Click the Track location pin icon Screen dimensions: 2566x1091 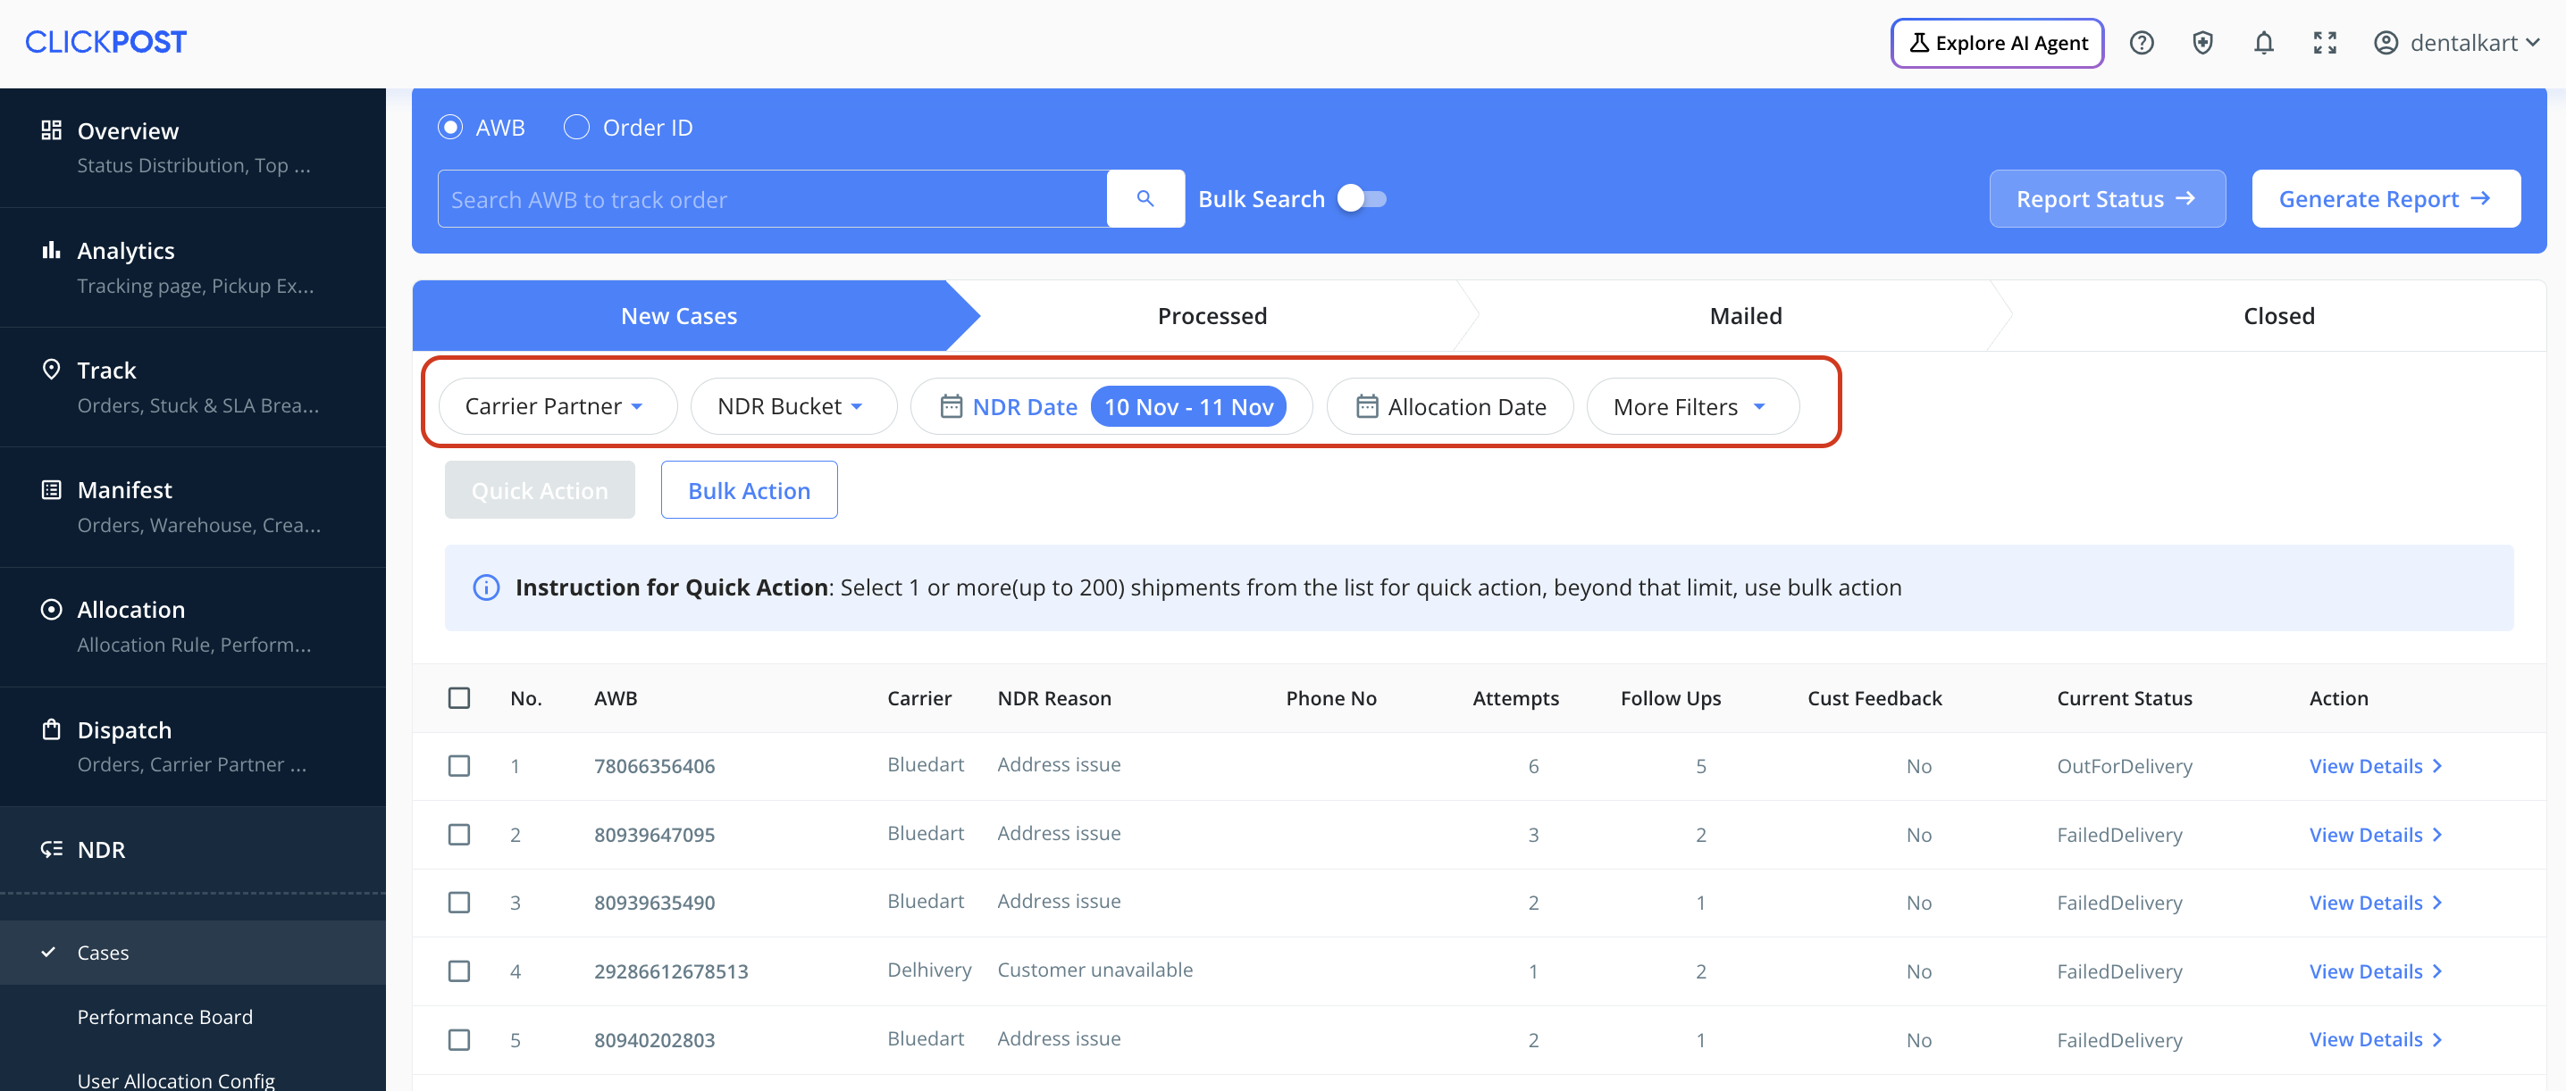[x=51, y=370]
